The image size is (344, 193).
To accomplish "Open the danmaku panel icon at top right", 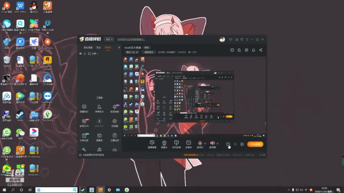I will [x=232, y=50].
